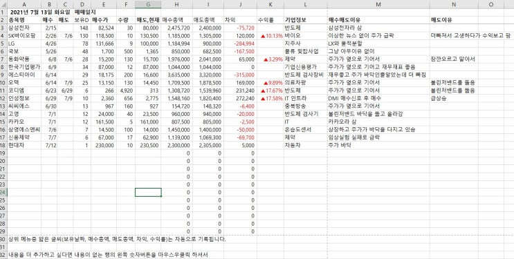Select the '신풍제약' stock name cell
This screenshot has width=514, height=259.
[24, 137]
